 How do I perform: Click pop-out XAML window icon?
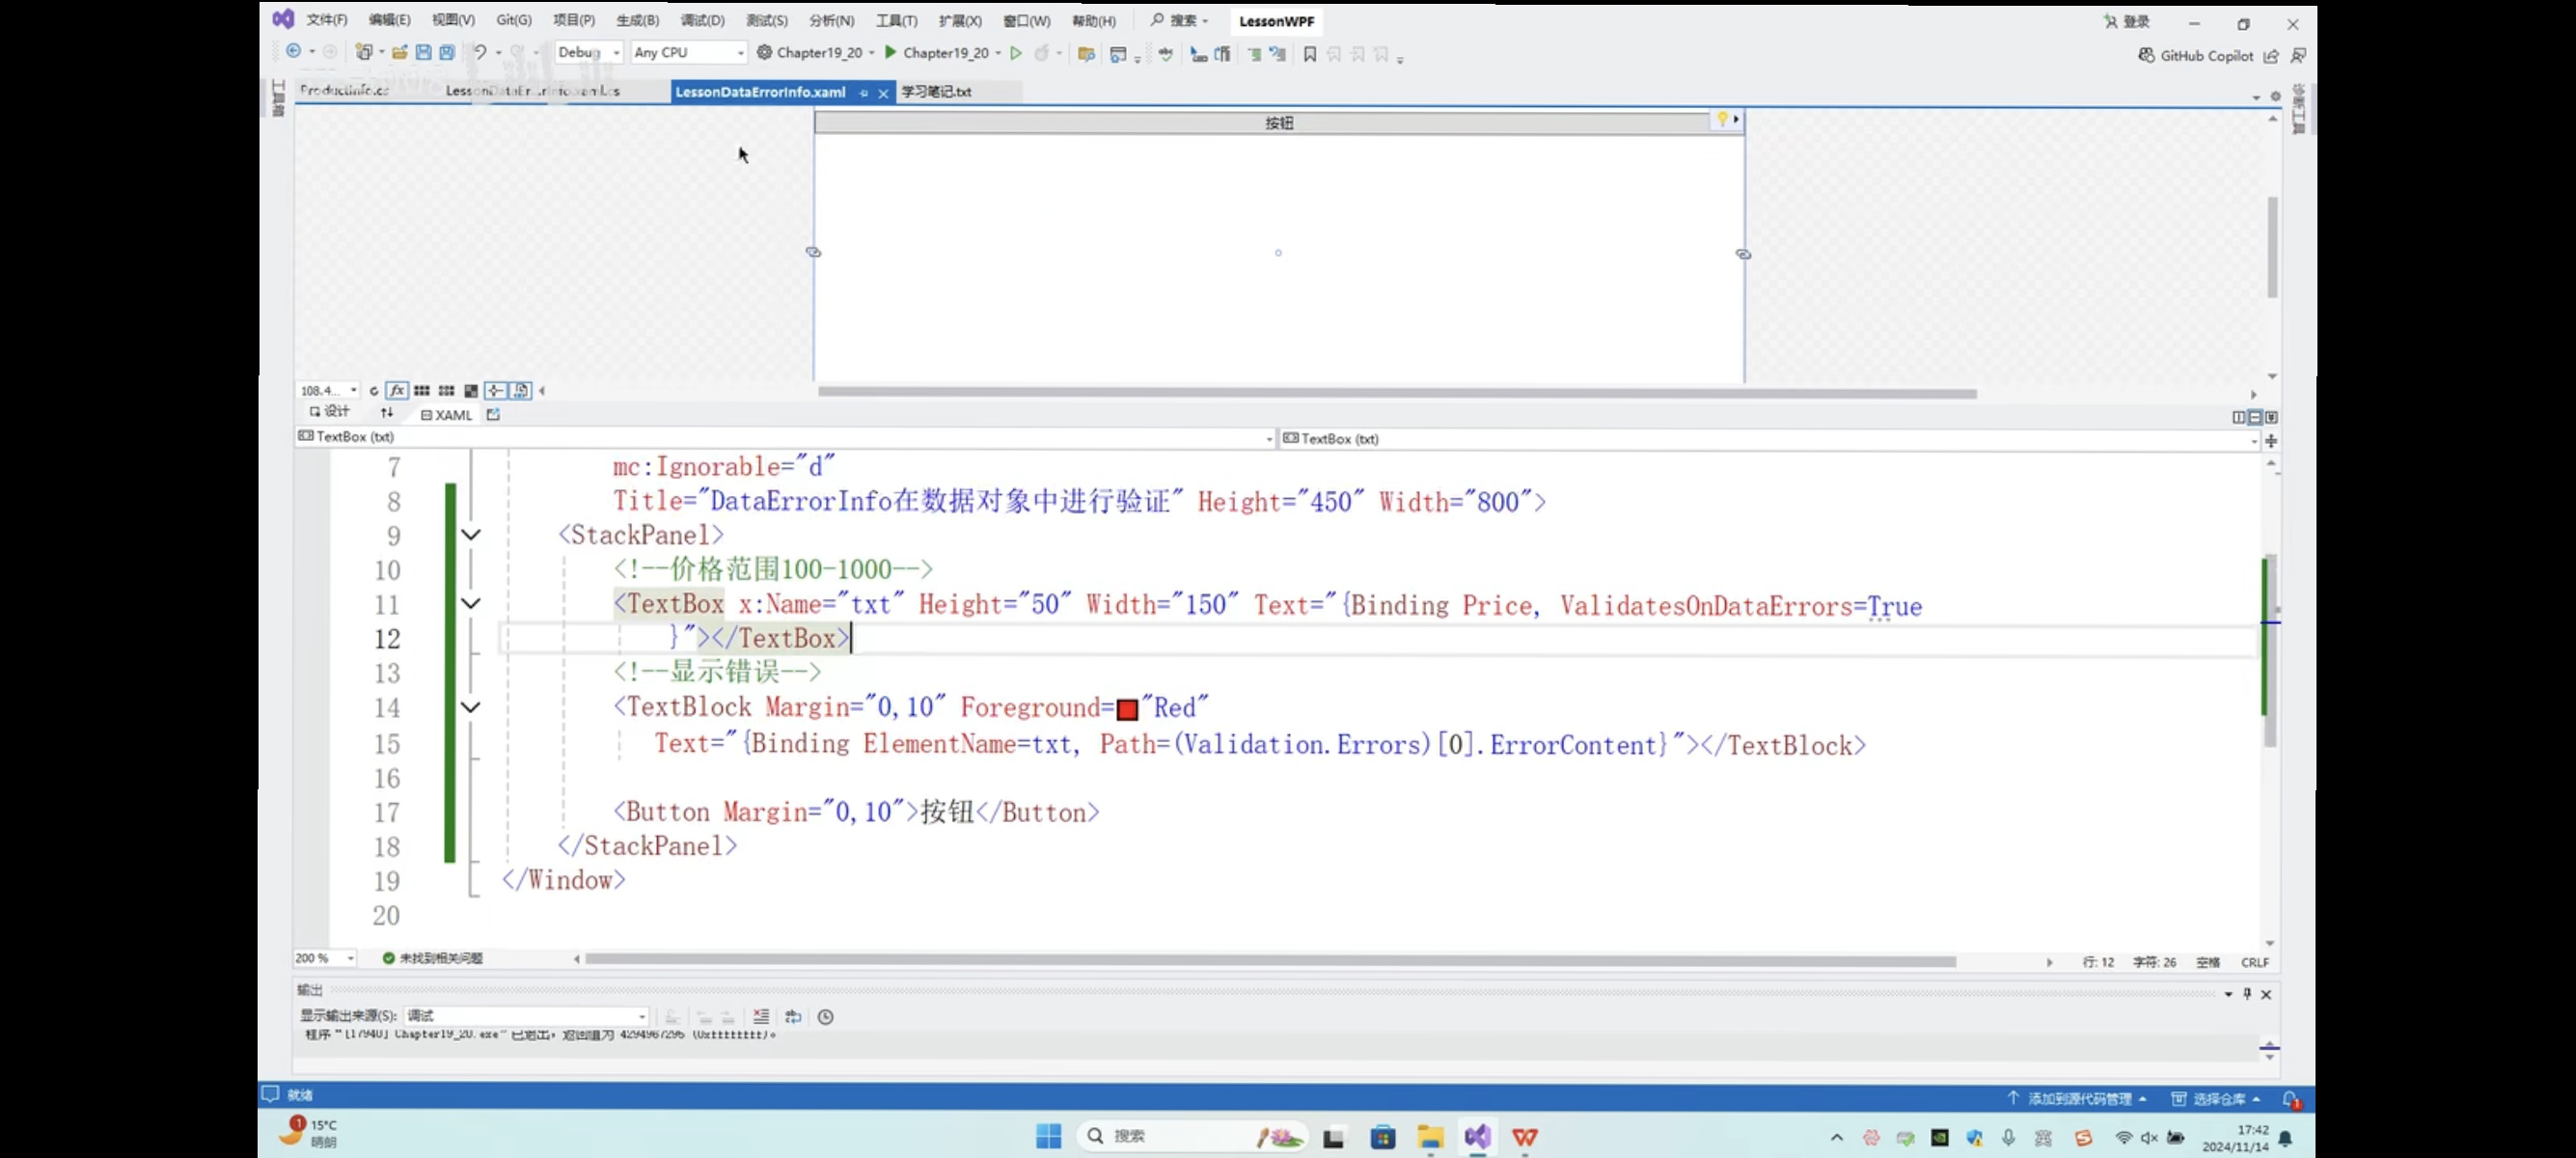[x=493, y=414]
